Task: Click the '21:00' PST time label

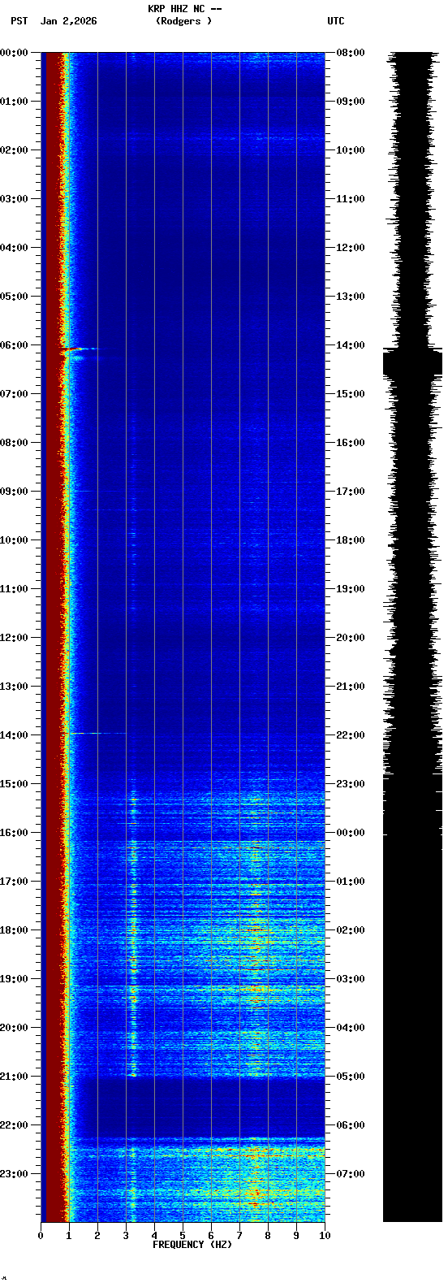Action: coord(14,1077)
